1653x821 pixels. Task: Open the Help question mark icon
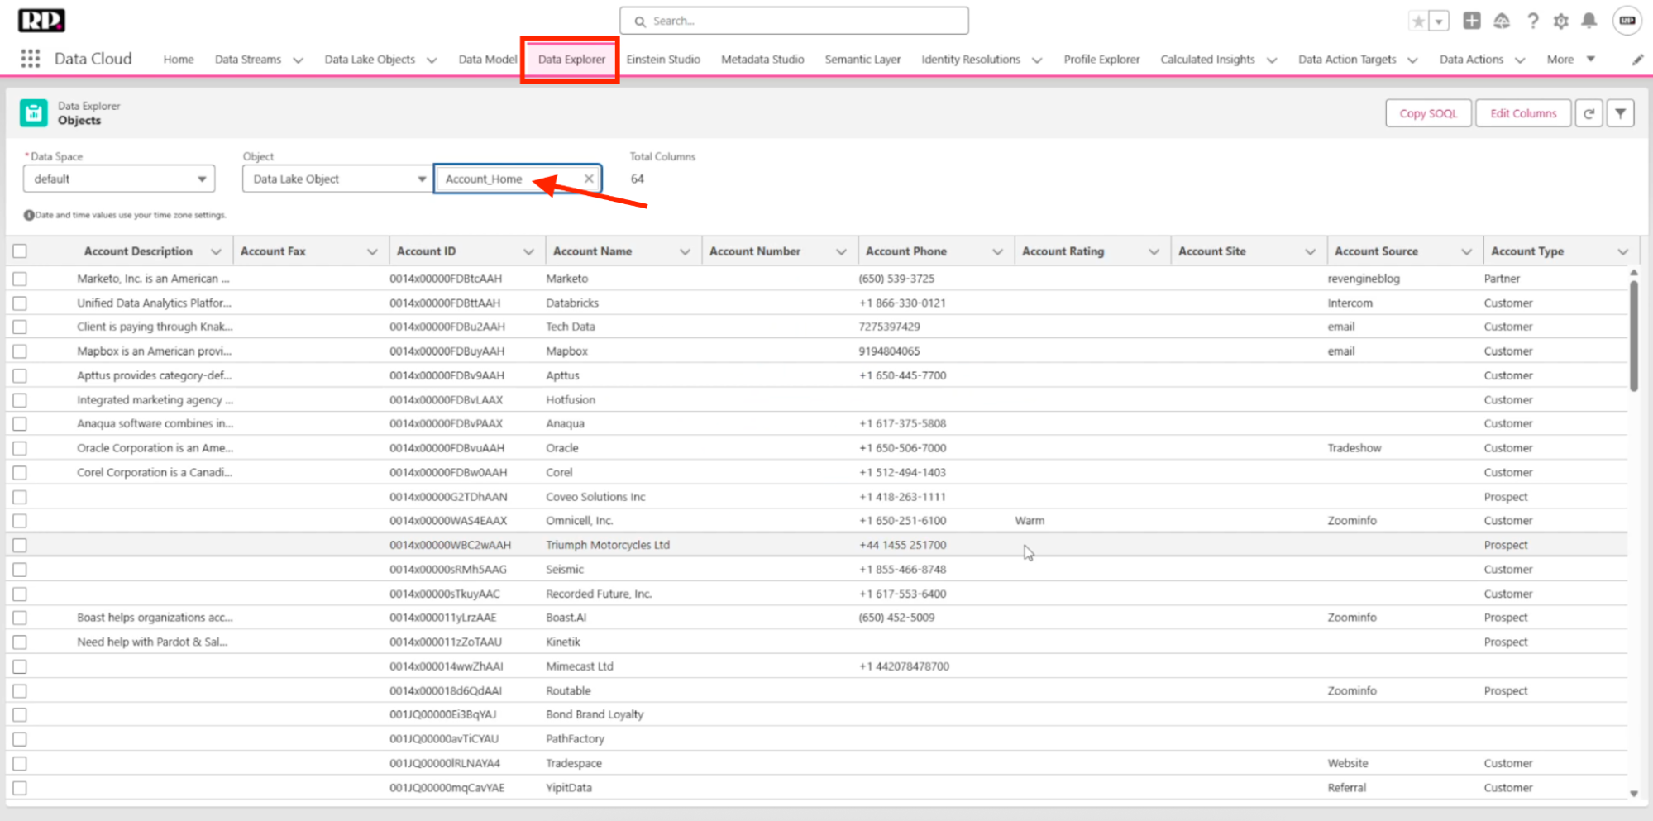[1532, 21]
